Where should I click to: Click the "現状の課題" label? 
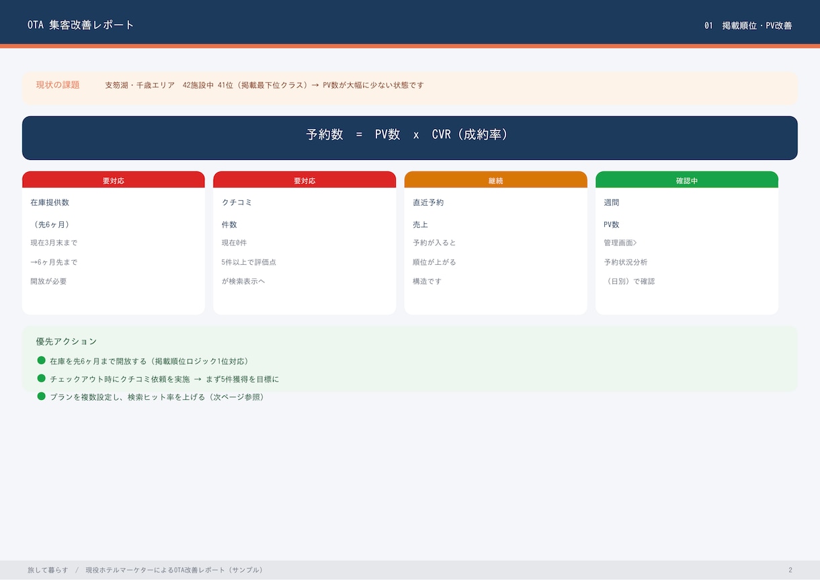click(x=58, y=85)
